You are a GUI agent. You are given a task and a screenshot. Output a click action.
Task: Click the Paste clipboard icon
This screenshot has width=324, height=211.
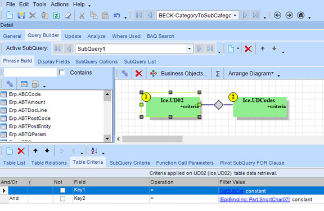pos(105,15)
